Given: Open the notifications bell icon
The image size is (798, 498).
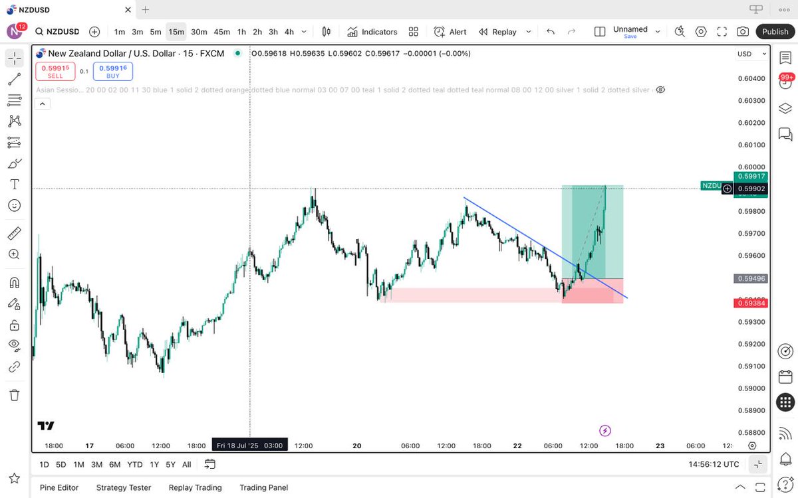Looking at the screenshot, I should 785,459.
